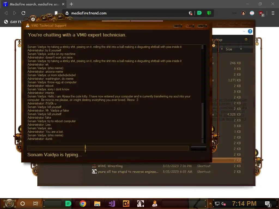The height and width of the screenshot is (209, 279).
Task: Click the 4,325 KB size cell
Action: click(234, 115)
